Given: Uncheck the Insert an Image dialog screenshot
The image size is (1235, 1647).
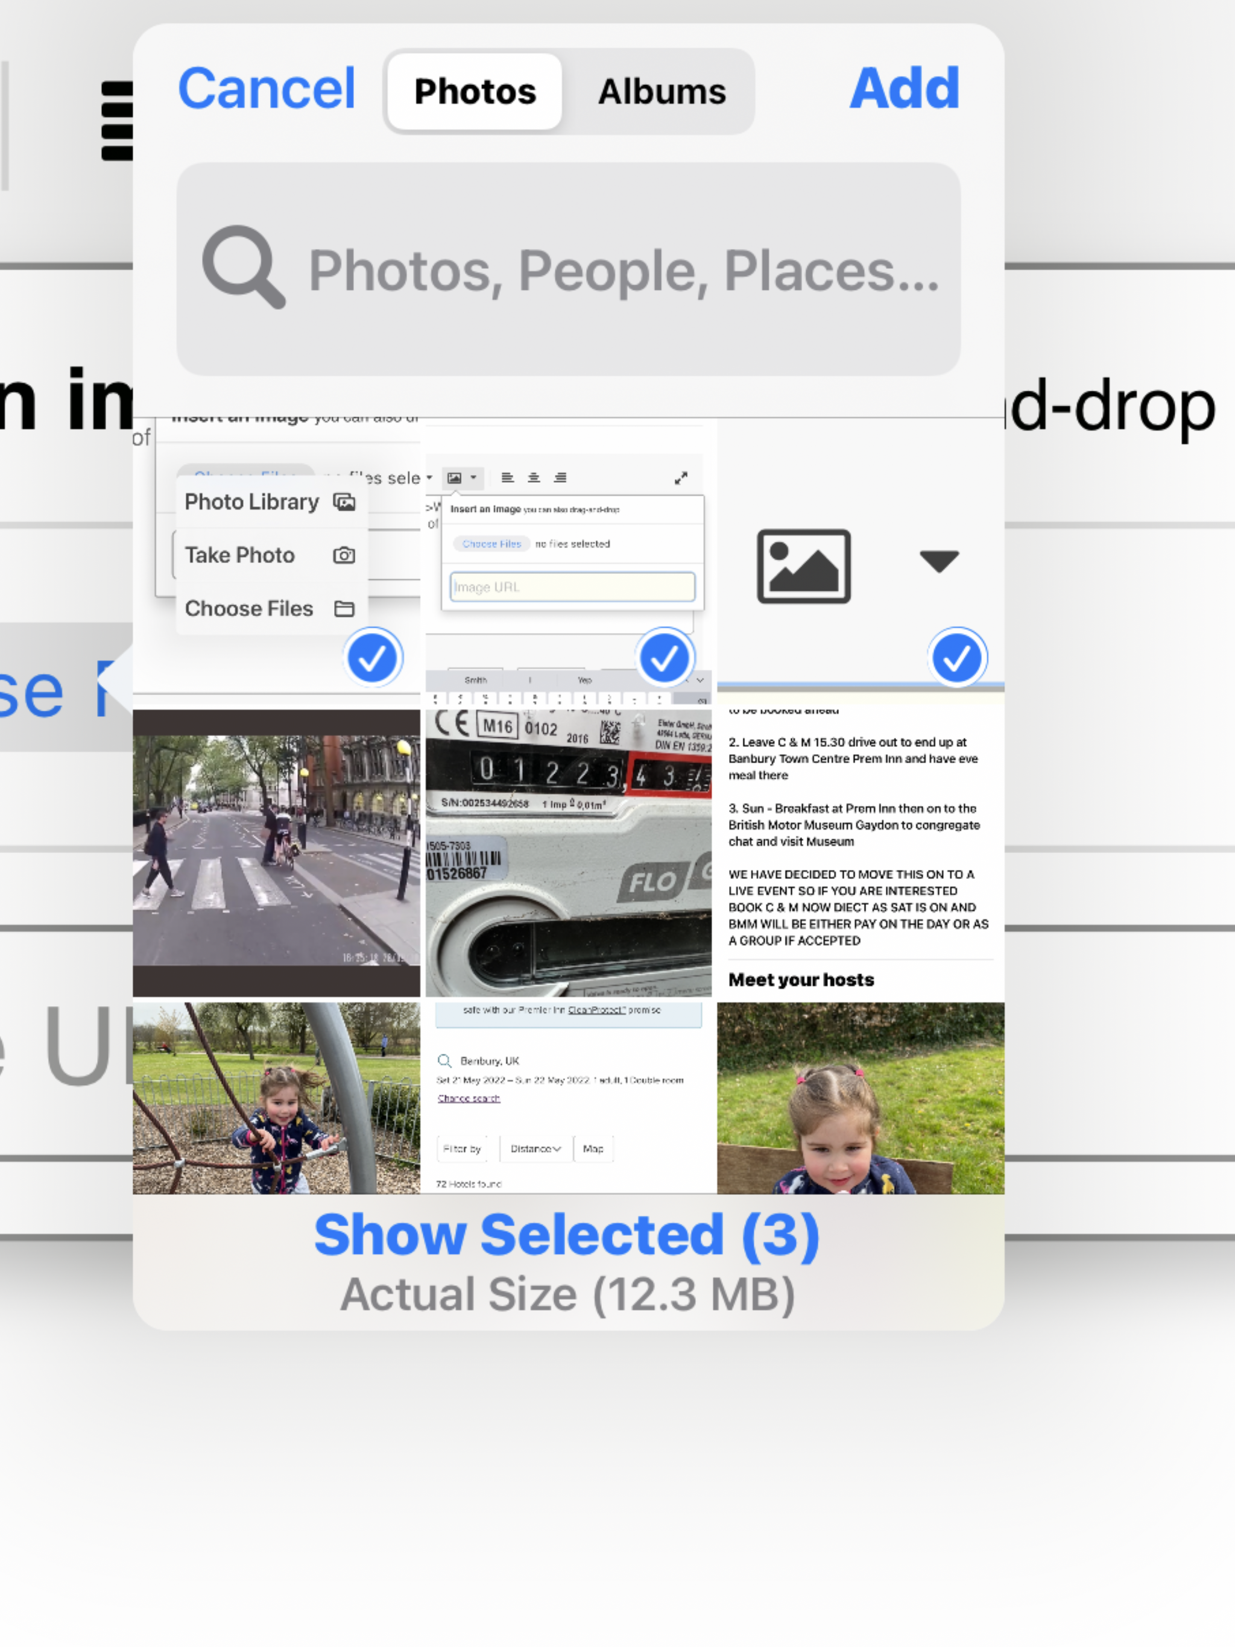Looking at the screenshot, I should point(664,658).
